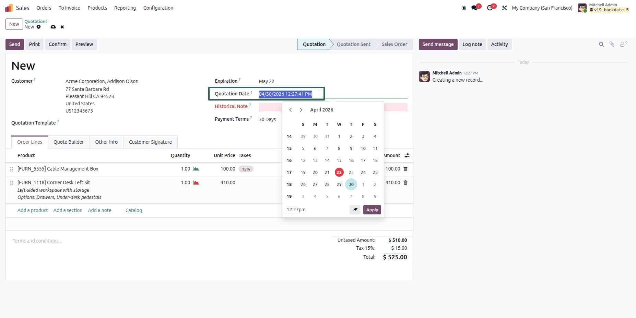Discard changes with the X icon

click(62, 27)
